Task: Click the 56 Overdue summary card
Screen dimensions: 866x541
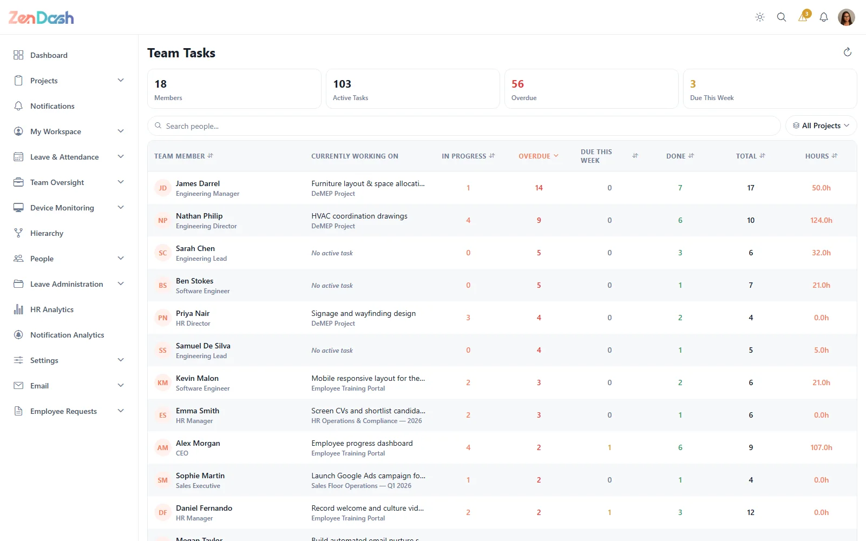Action: click(592, 89)
